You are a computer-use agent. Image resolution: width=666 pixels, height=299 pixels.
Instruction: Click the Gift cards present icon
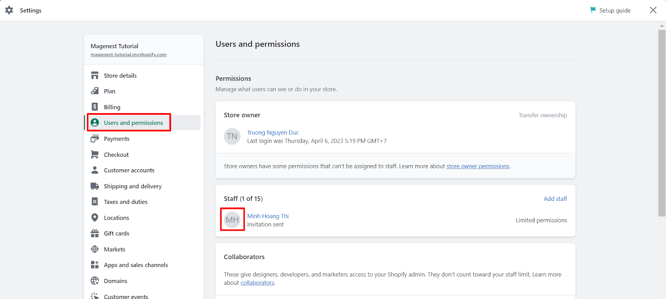click(95, 233)
